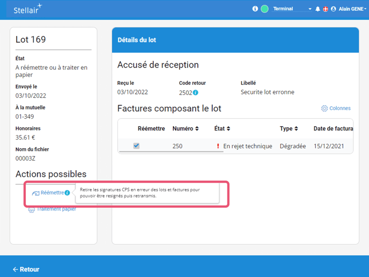The image size is (369, 277).
Task: Click the info icon next to Réémettre
Action: (68, 193)
